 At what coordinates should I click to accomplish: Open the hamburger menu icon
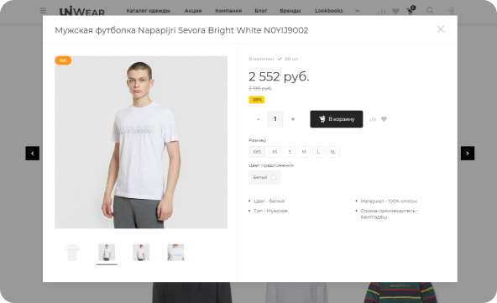pos(43,11)
